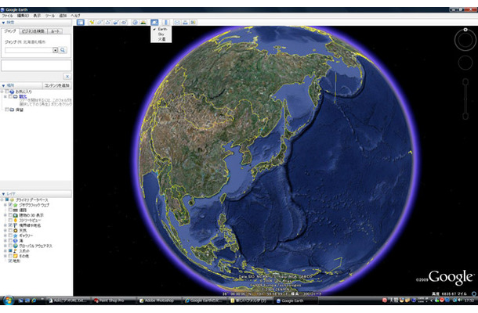Enable the 建物の 3D 表示 layer checkbox
The width and height of the screenshot is (478, 313).
10,215
